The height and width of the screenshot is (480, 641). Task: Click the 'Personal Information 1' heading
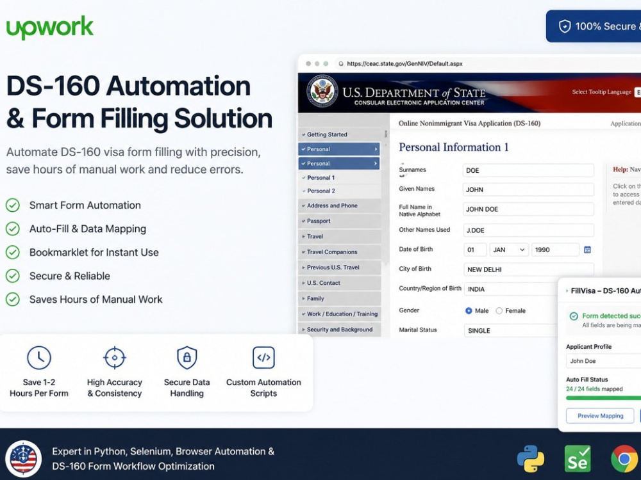coord(454,147)
